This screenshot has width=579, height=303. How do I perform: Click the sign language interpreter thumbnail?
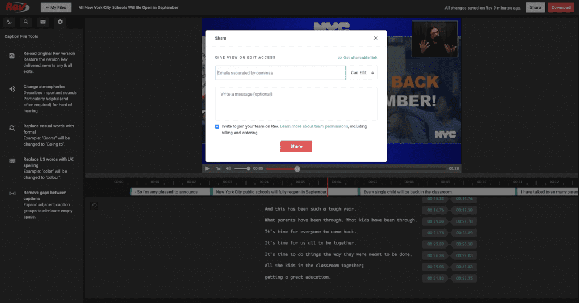click(435, 39)
